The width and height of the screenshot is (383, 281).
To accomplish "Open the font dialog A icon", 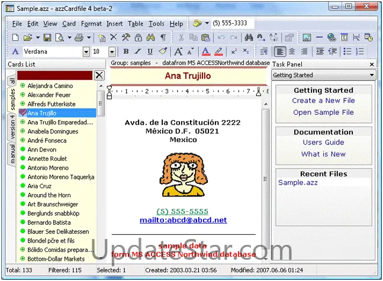I will pos(15,51).
